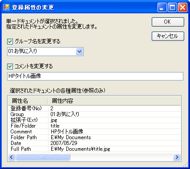Click the 属性内容 column header
The width and height of the screenshot is (190, 169).
[x=114, y=101]
